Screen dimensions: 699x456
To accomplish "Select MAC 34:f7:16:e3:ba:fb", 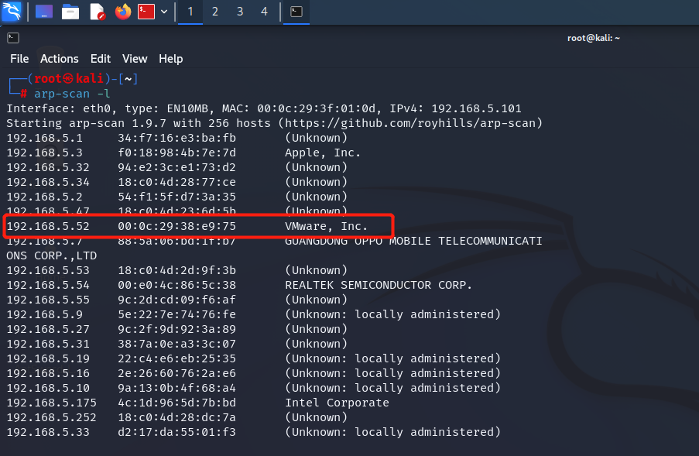I will (x=177, y=138).
